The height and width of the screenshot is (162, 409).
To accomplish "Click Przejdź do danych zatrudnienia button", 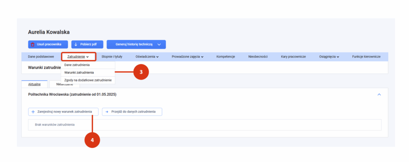I will click(x=132, y=112).
